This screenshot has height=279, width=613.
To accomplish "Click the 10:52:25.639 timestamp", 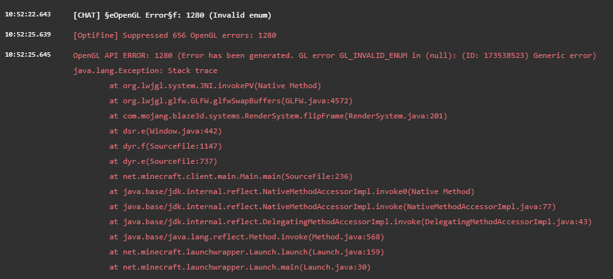I will tap(28, 35).
